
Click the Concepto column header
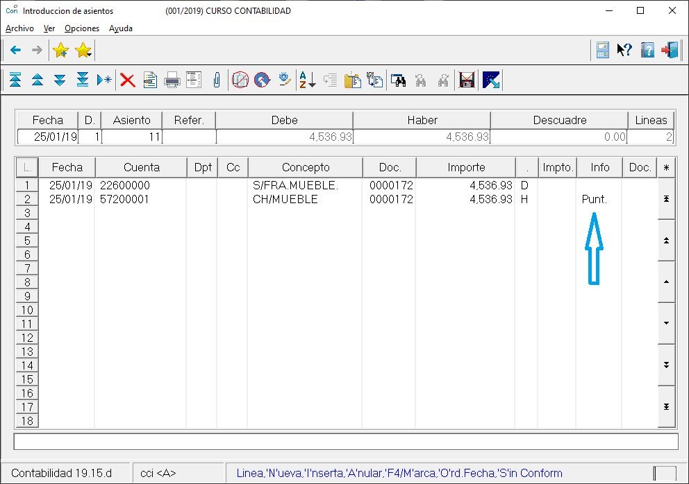306,167
